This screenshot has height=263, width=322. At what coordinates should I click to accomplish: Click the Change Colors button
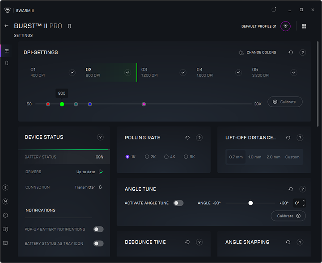258,53
